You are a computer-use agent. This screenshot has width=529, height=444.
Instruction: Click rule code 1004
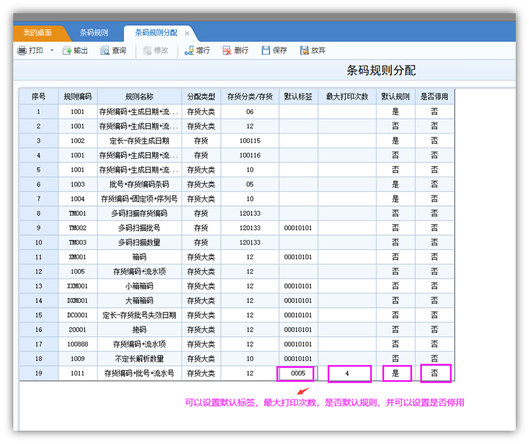(78, 199)
